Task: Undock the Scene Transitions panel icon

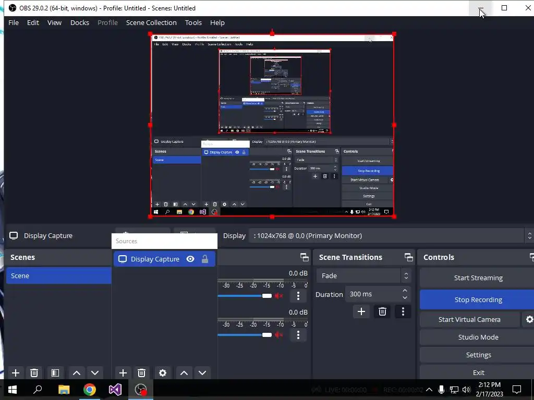Action: pos(408,257)
